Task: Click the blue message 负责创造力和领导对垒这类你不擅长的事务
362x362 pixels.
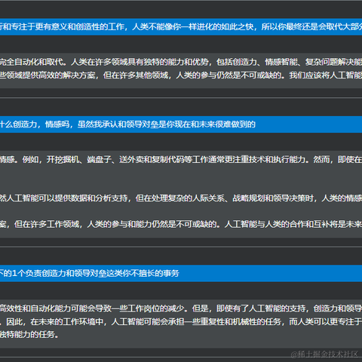Action: [181, 273]
